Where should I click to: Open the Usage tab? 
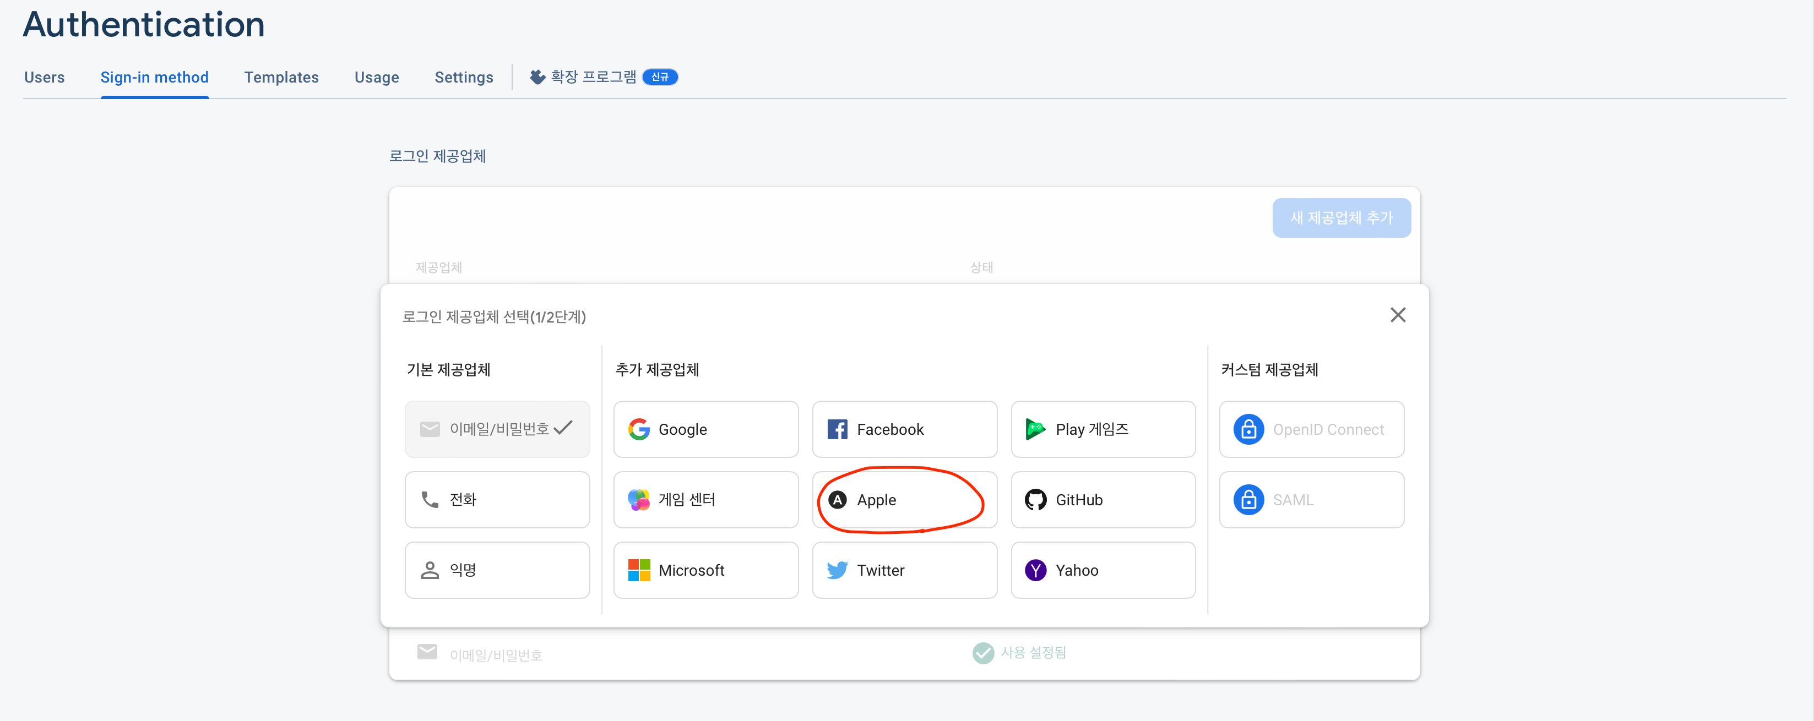coord(377,78)
